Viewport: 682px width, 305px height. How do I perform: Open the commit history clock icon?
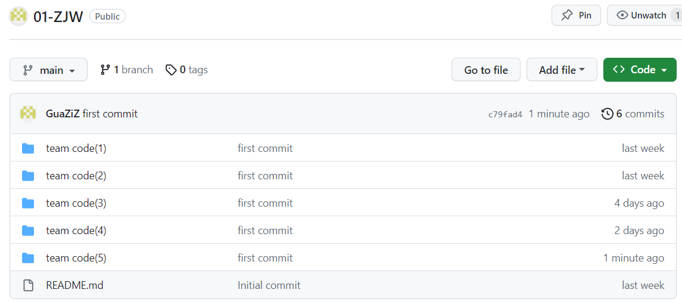coord(607,114)
